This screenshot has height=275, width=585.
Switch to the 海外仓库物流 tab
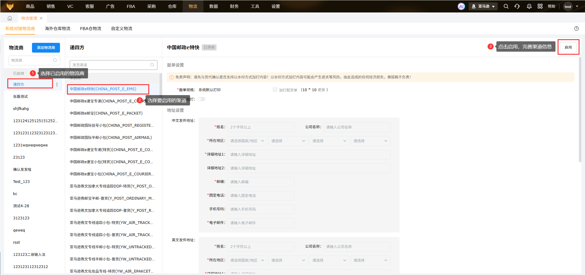coord(58,29)
